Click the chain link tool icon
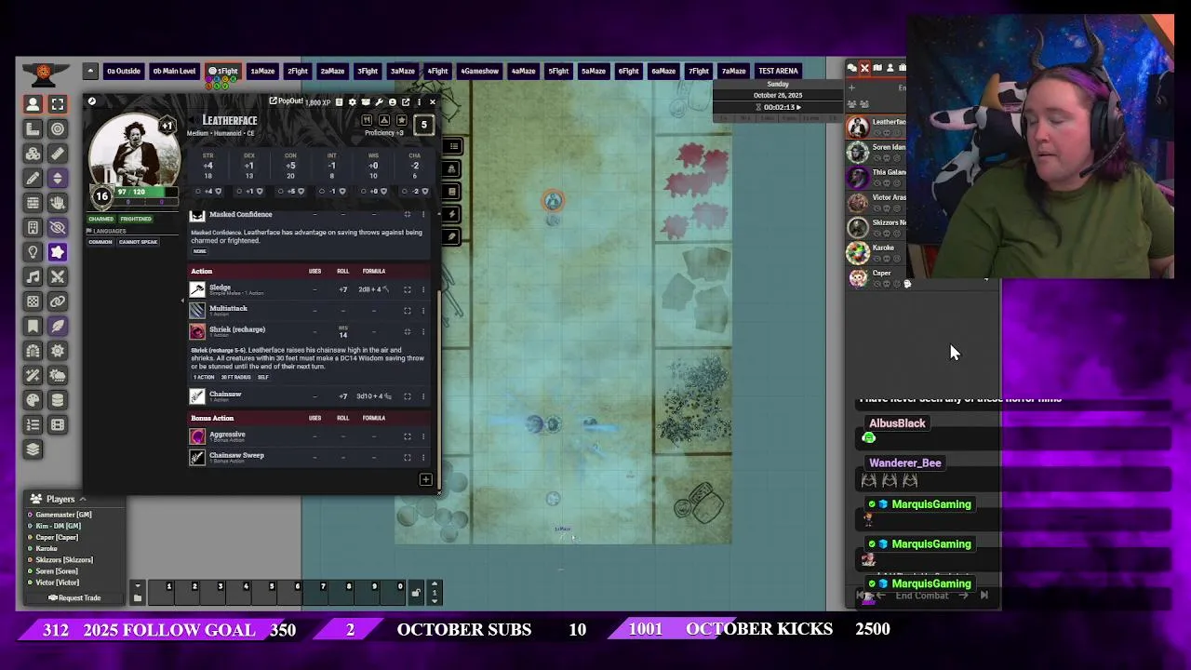 coord(58,301)
